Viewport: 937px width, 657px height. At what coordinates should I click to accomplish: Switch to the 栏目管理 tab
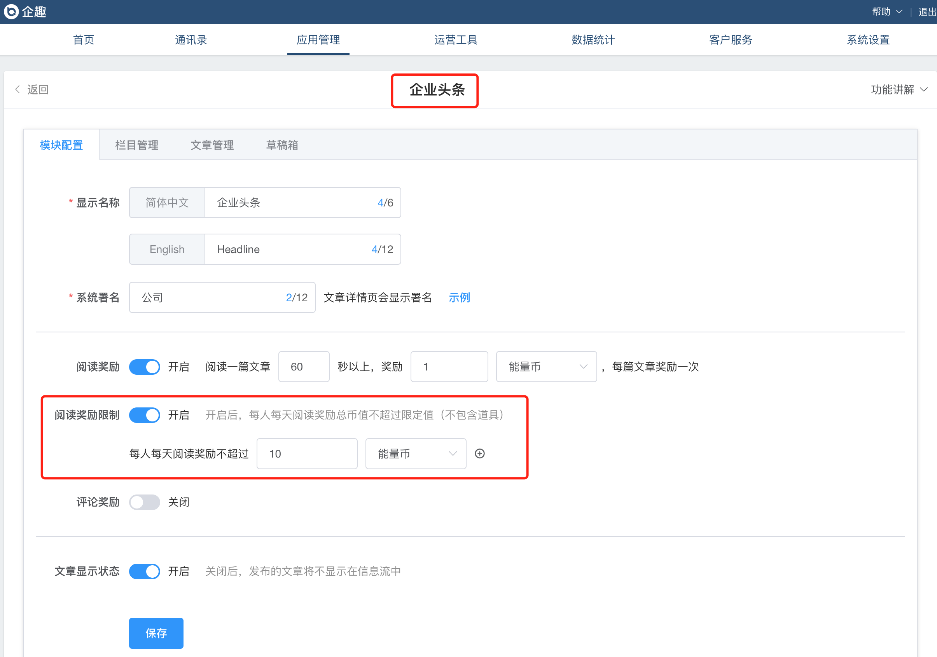coord(137,145)
